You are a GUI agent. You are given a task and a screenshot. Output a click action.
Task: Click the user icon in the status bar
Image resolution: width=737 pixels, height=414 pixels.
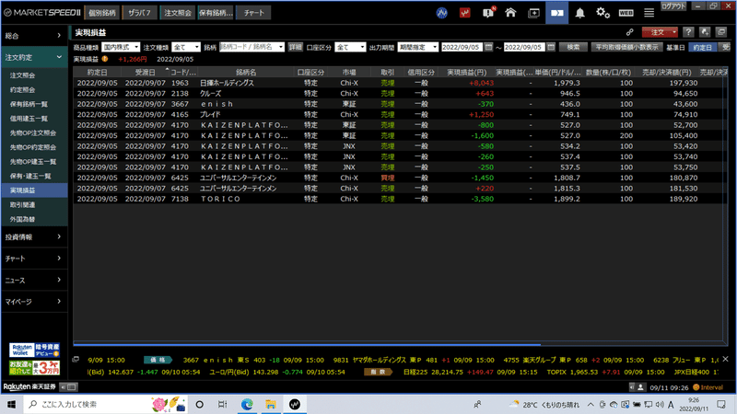tap(640, 387)
